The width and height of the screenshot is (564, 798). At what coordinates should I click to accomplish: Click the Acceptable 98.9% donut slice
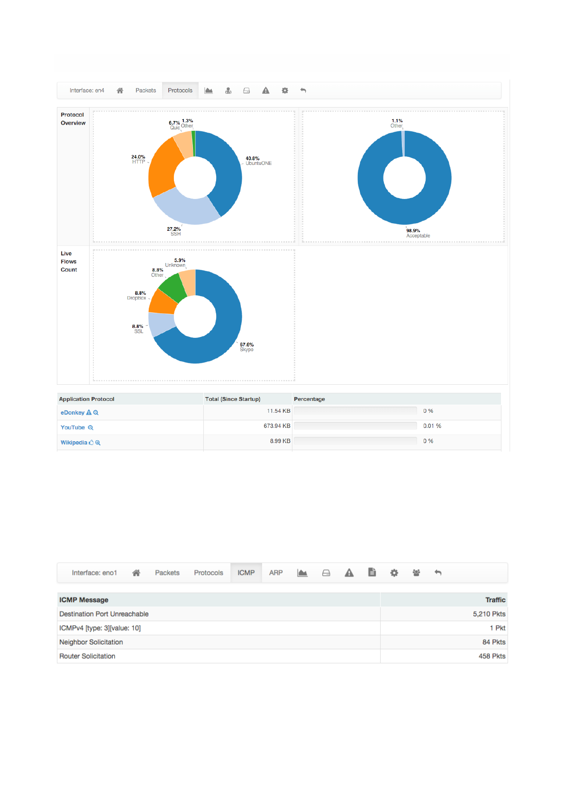tap(404, 212)
